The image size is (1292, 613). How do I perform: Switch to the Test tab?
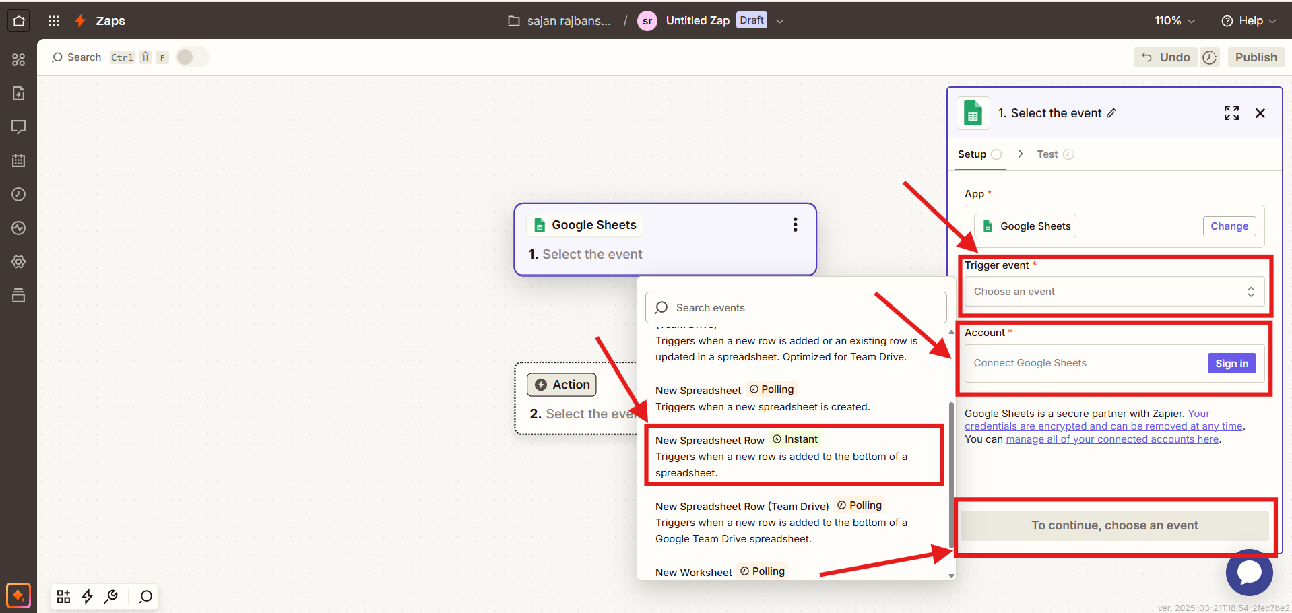coord(1055,154)
